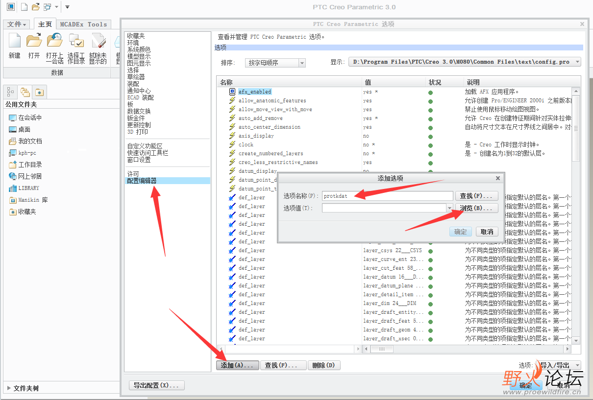Open the 选项值 value dropdown arrow

(449, 208)
